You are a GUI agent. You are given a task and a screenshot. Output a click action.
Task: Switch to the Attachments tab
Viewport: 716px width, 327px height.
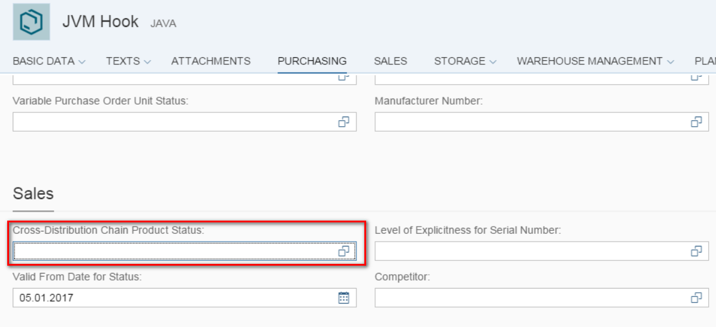tap(211, 61)
